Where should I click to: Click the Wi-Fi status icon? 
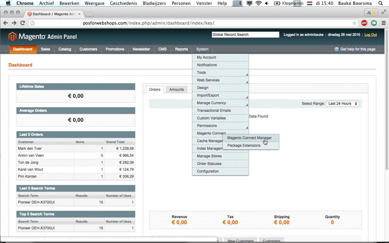258,3
